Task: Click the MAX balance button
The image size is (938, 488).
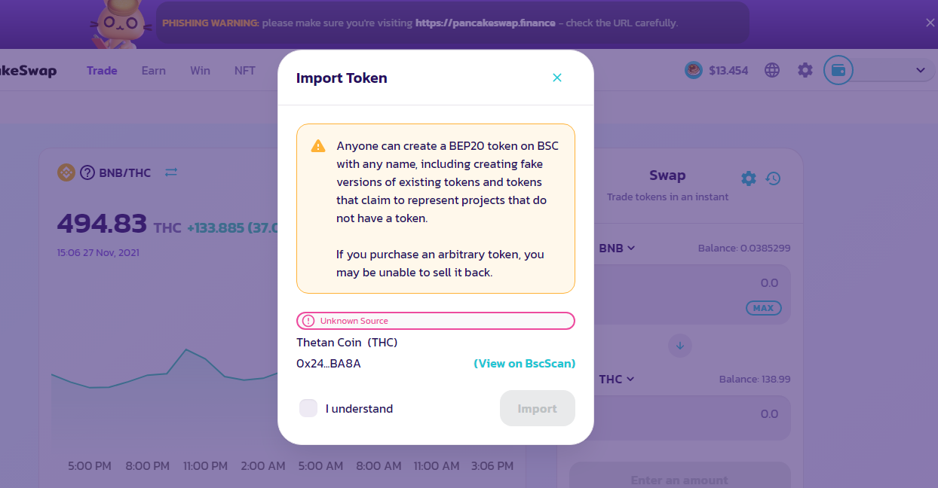Action: (764, 308)
